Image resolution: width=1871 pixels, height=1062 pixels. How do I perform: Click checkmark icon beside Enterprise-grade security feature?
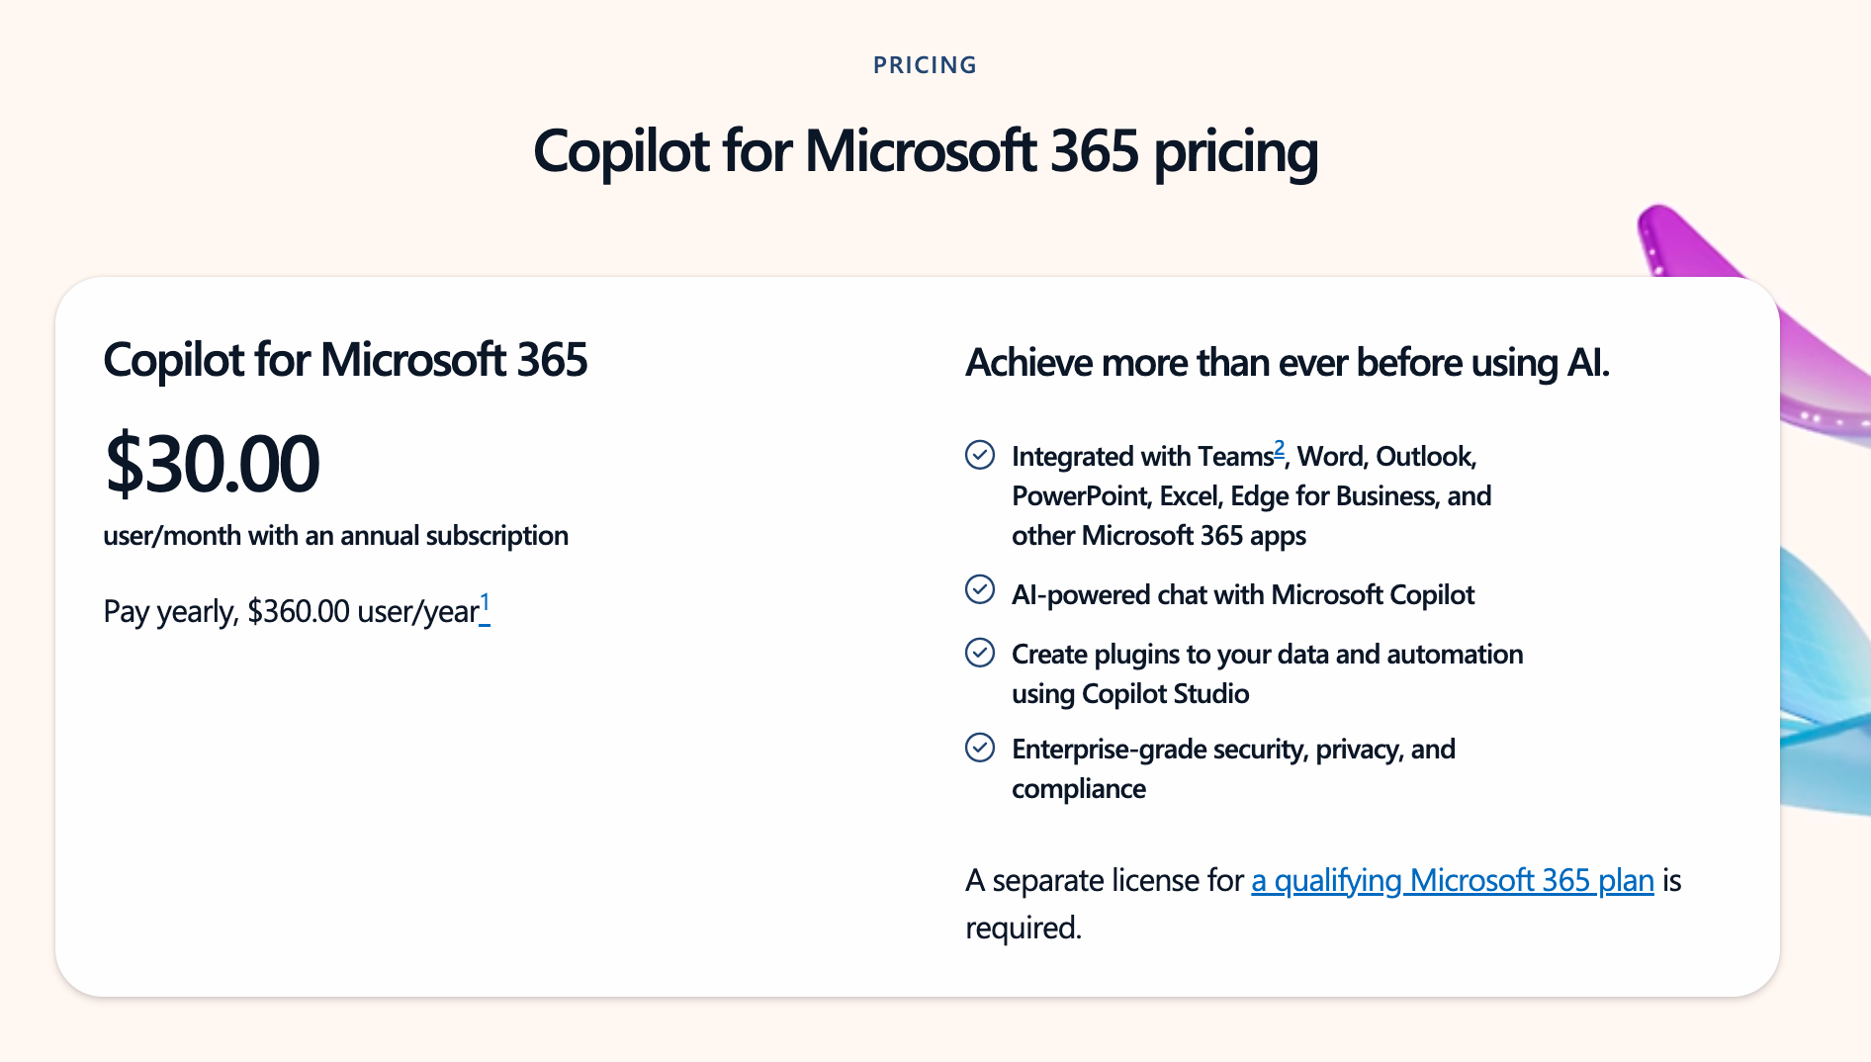(980, 748)
